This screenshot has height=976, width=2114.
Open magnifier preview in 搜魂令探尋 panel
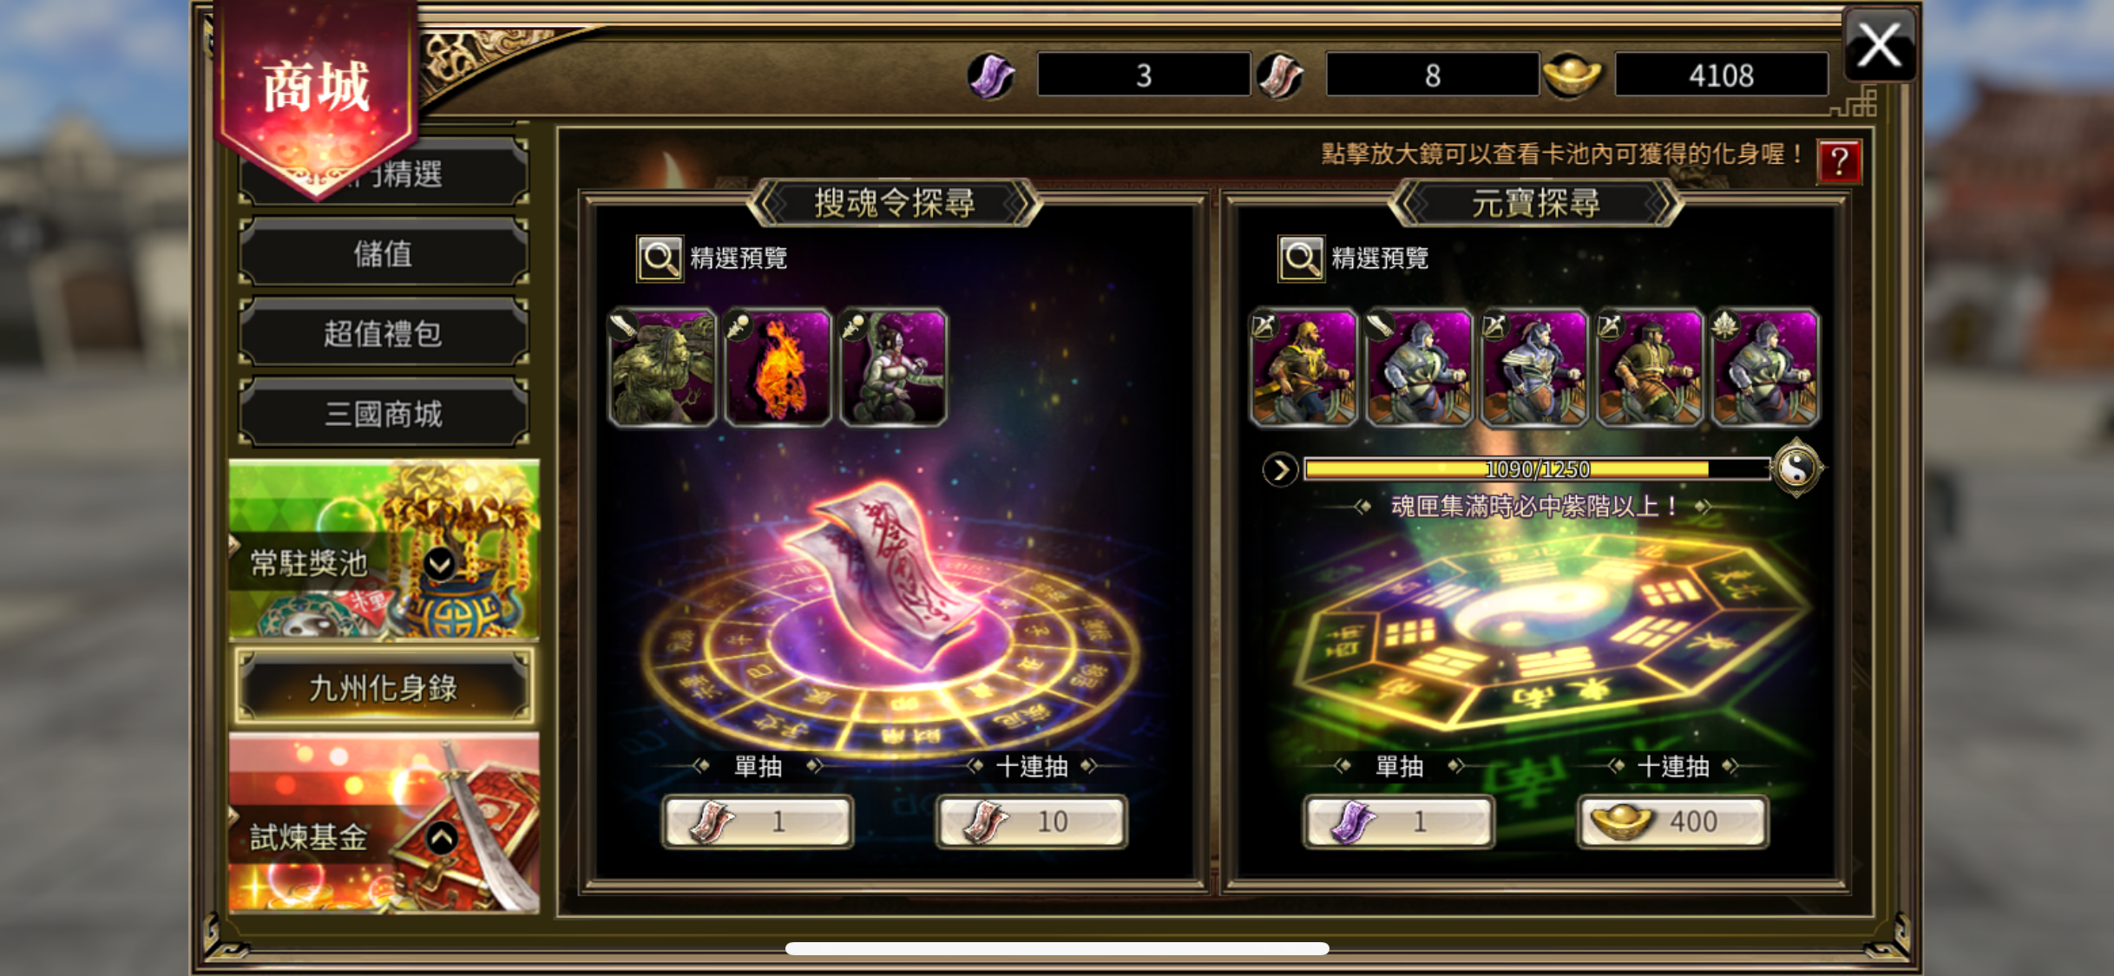[x=660, y=259]
